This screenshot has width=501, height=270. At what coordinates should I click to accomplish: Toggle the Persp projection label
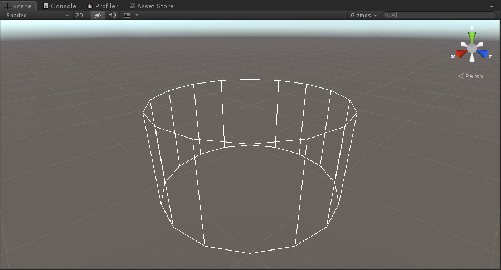pos(470,76)
